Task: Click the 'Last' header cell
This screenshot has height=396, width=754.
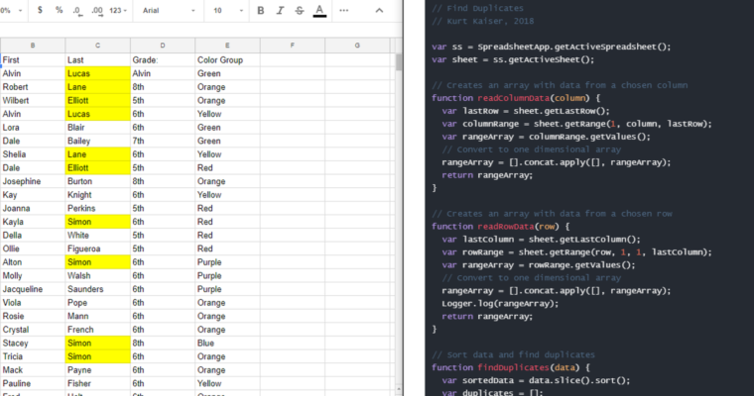Action: point(97,60)
